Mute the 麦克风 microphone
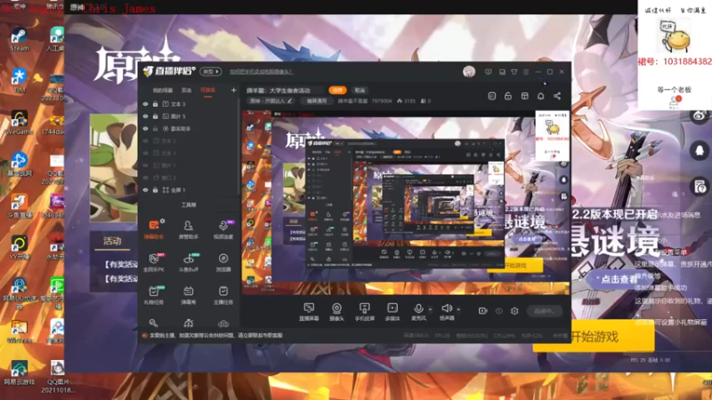 (418, 312)
